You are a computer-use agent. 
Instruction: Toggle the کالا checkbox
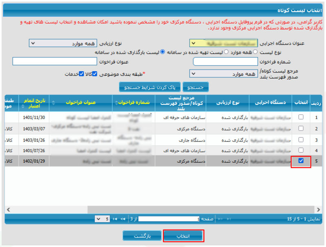pyautogui.click(x=94, y=74)
